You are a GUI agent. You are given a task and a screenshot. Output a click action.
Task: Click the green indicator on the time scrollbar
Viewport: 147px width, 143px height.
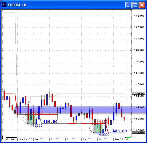(x=128, y=137)
